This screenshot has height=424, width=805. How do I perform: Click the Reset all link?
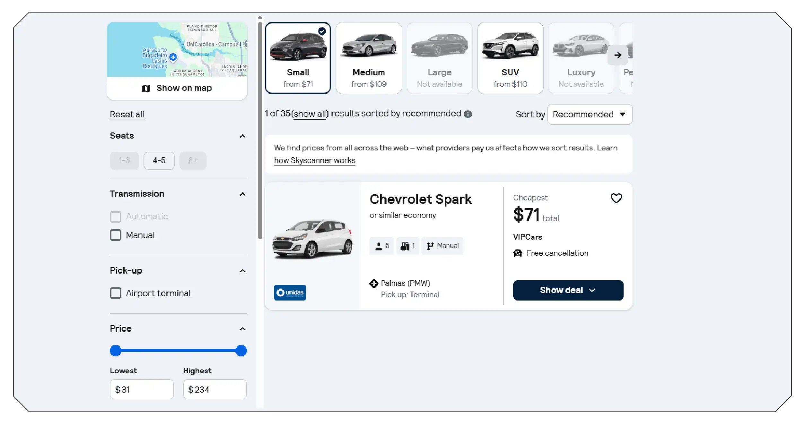click(x=127, y=114)
